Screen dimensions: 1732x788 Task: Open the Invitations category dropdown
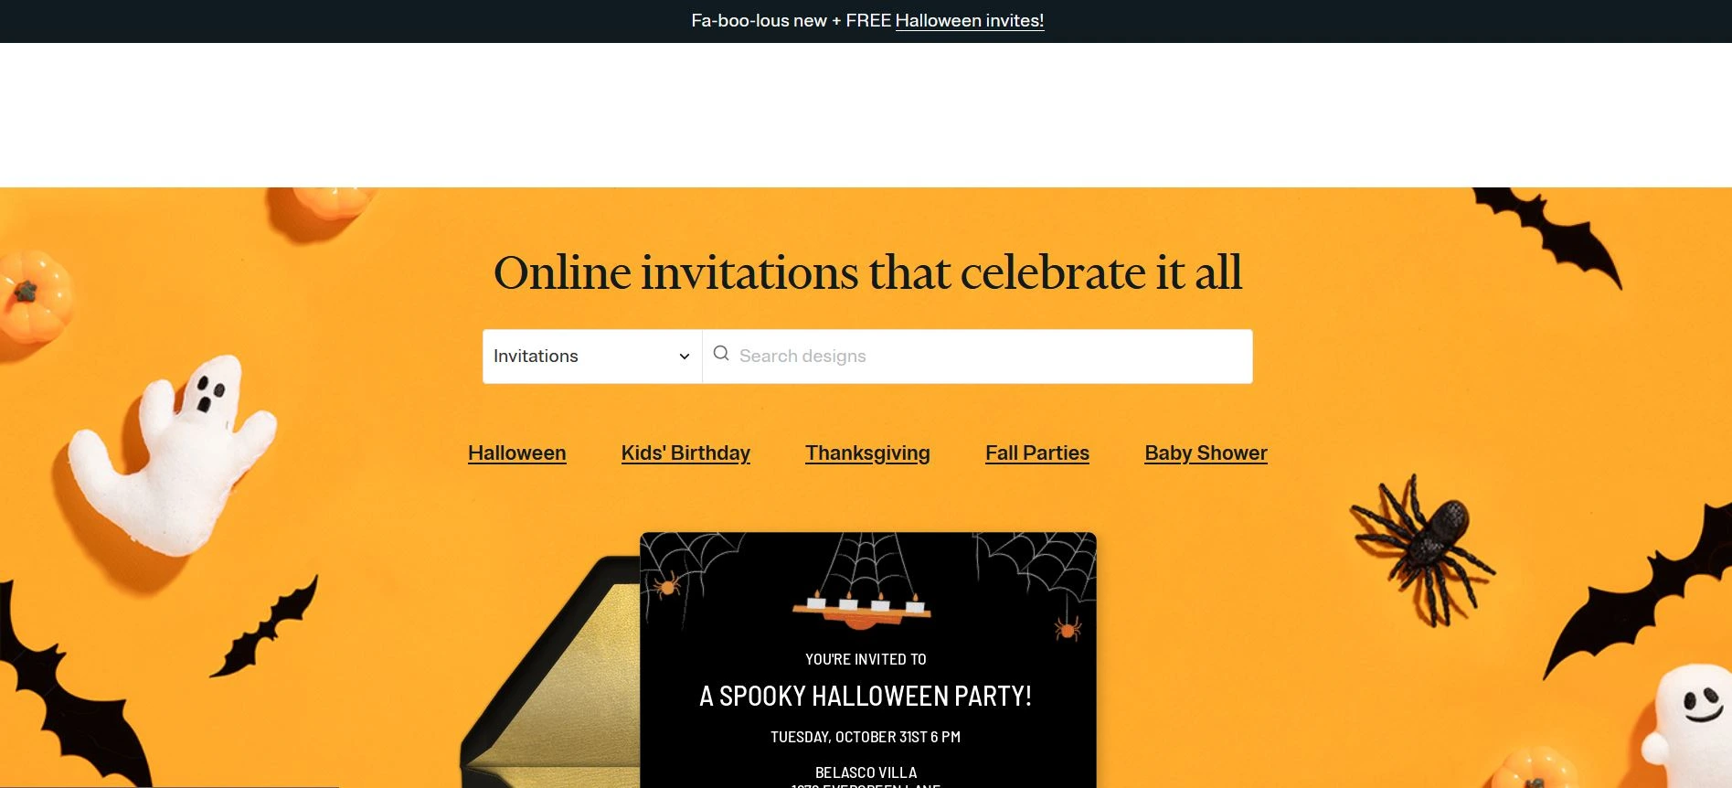pyautogui.click(x=592, y=357)
